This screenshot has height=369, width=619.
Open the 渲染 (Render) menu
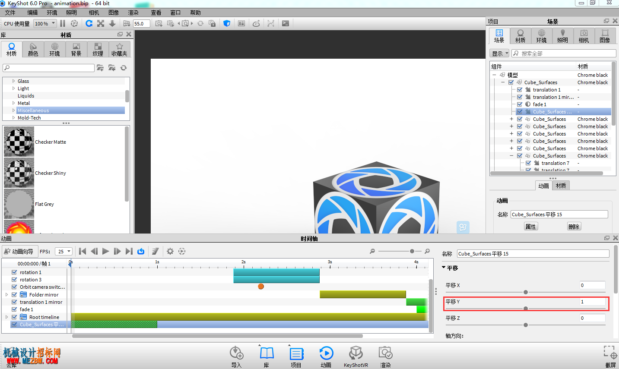click(x=133, y=13)
